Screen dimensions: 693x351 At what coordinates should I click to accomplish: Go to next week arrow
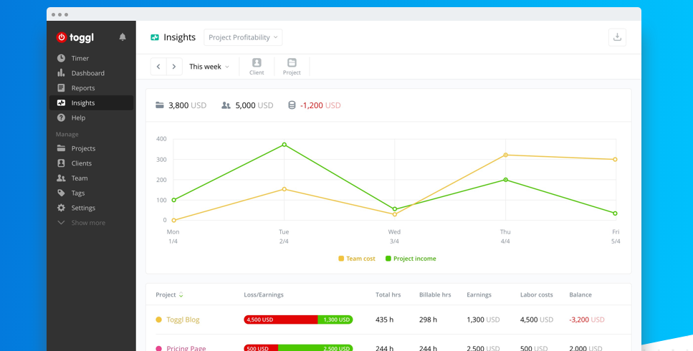coord(174,67)
